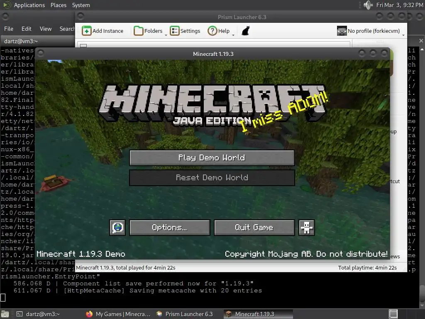Open terminal Search menu
Viewport: 425px width, 319px height.
coord(67,29)
